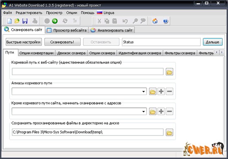Switch to Движок сканера tab
The height and width of the screenshot is (159, 228).
pyautogui.click(x=71, y=53)
